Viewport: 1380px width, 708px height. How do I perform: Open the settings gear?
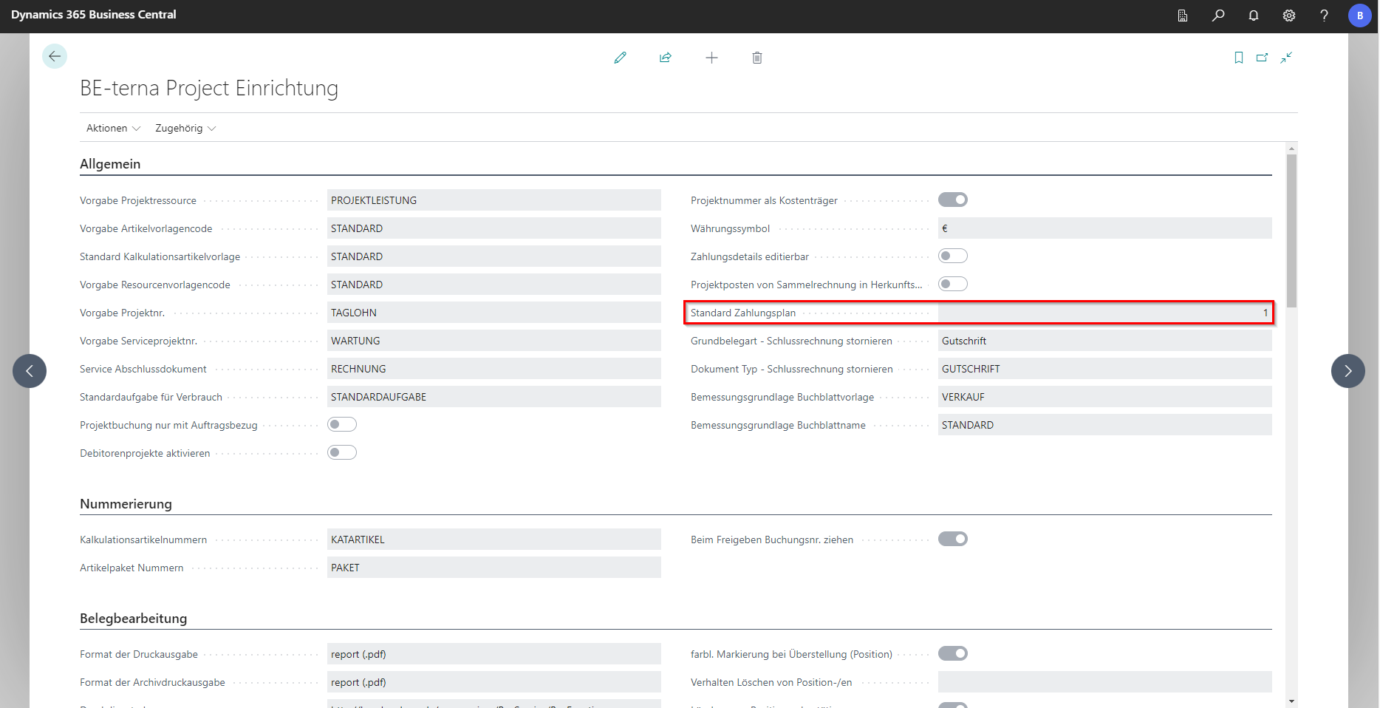(x=1288, y=15)
